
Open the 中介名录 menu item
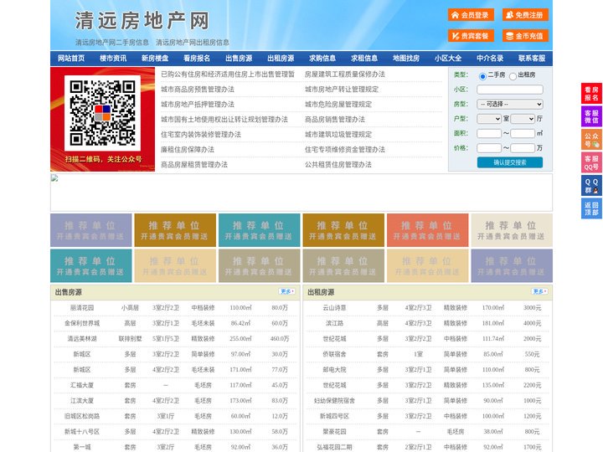pos(490,59)
